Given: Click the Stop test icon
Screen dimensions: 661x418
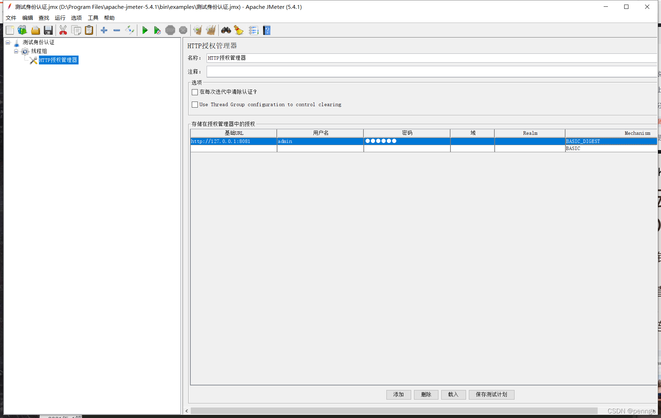Looking at the screenshot, I should click(170, 30).
